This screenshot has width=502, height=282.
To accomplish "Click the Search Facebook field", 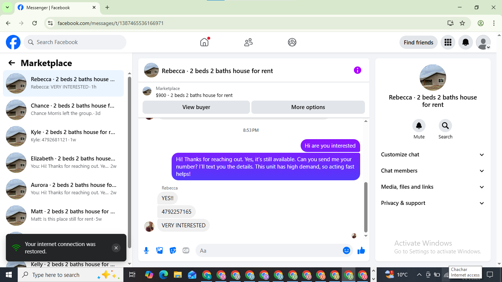I will 75,42.
